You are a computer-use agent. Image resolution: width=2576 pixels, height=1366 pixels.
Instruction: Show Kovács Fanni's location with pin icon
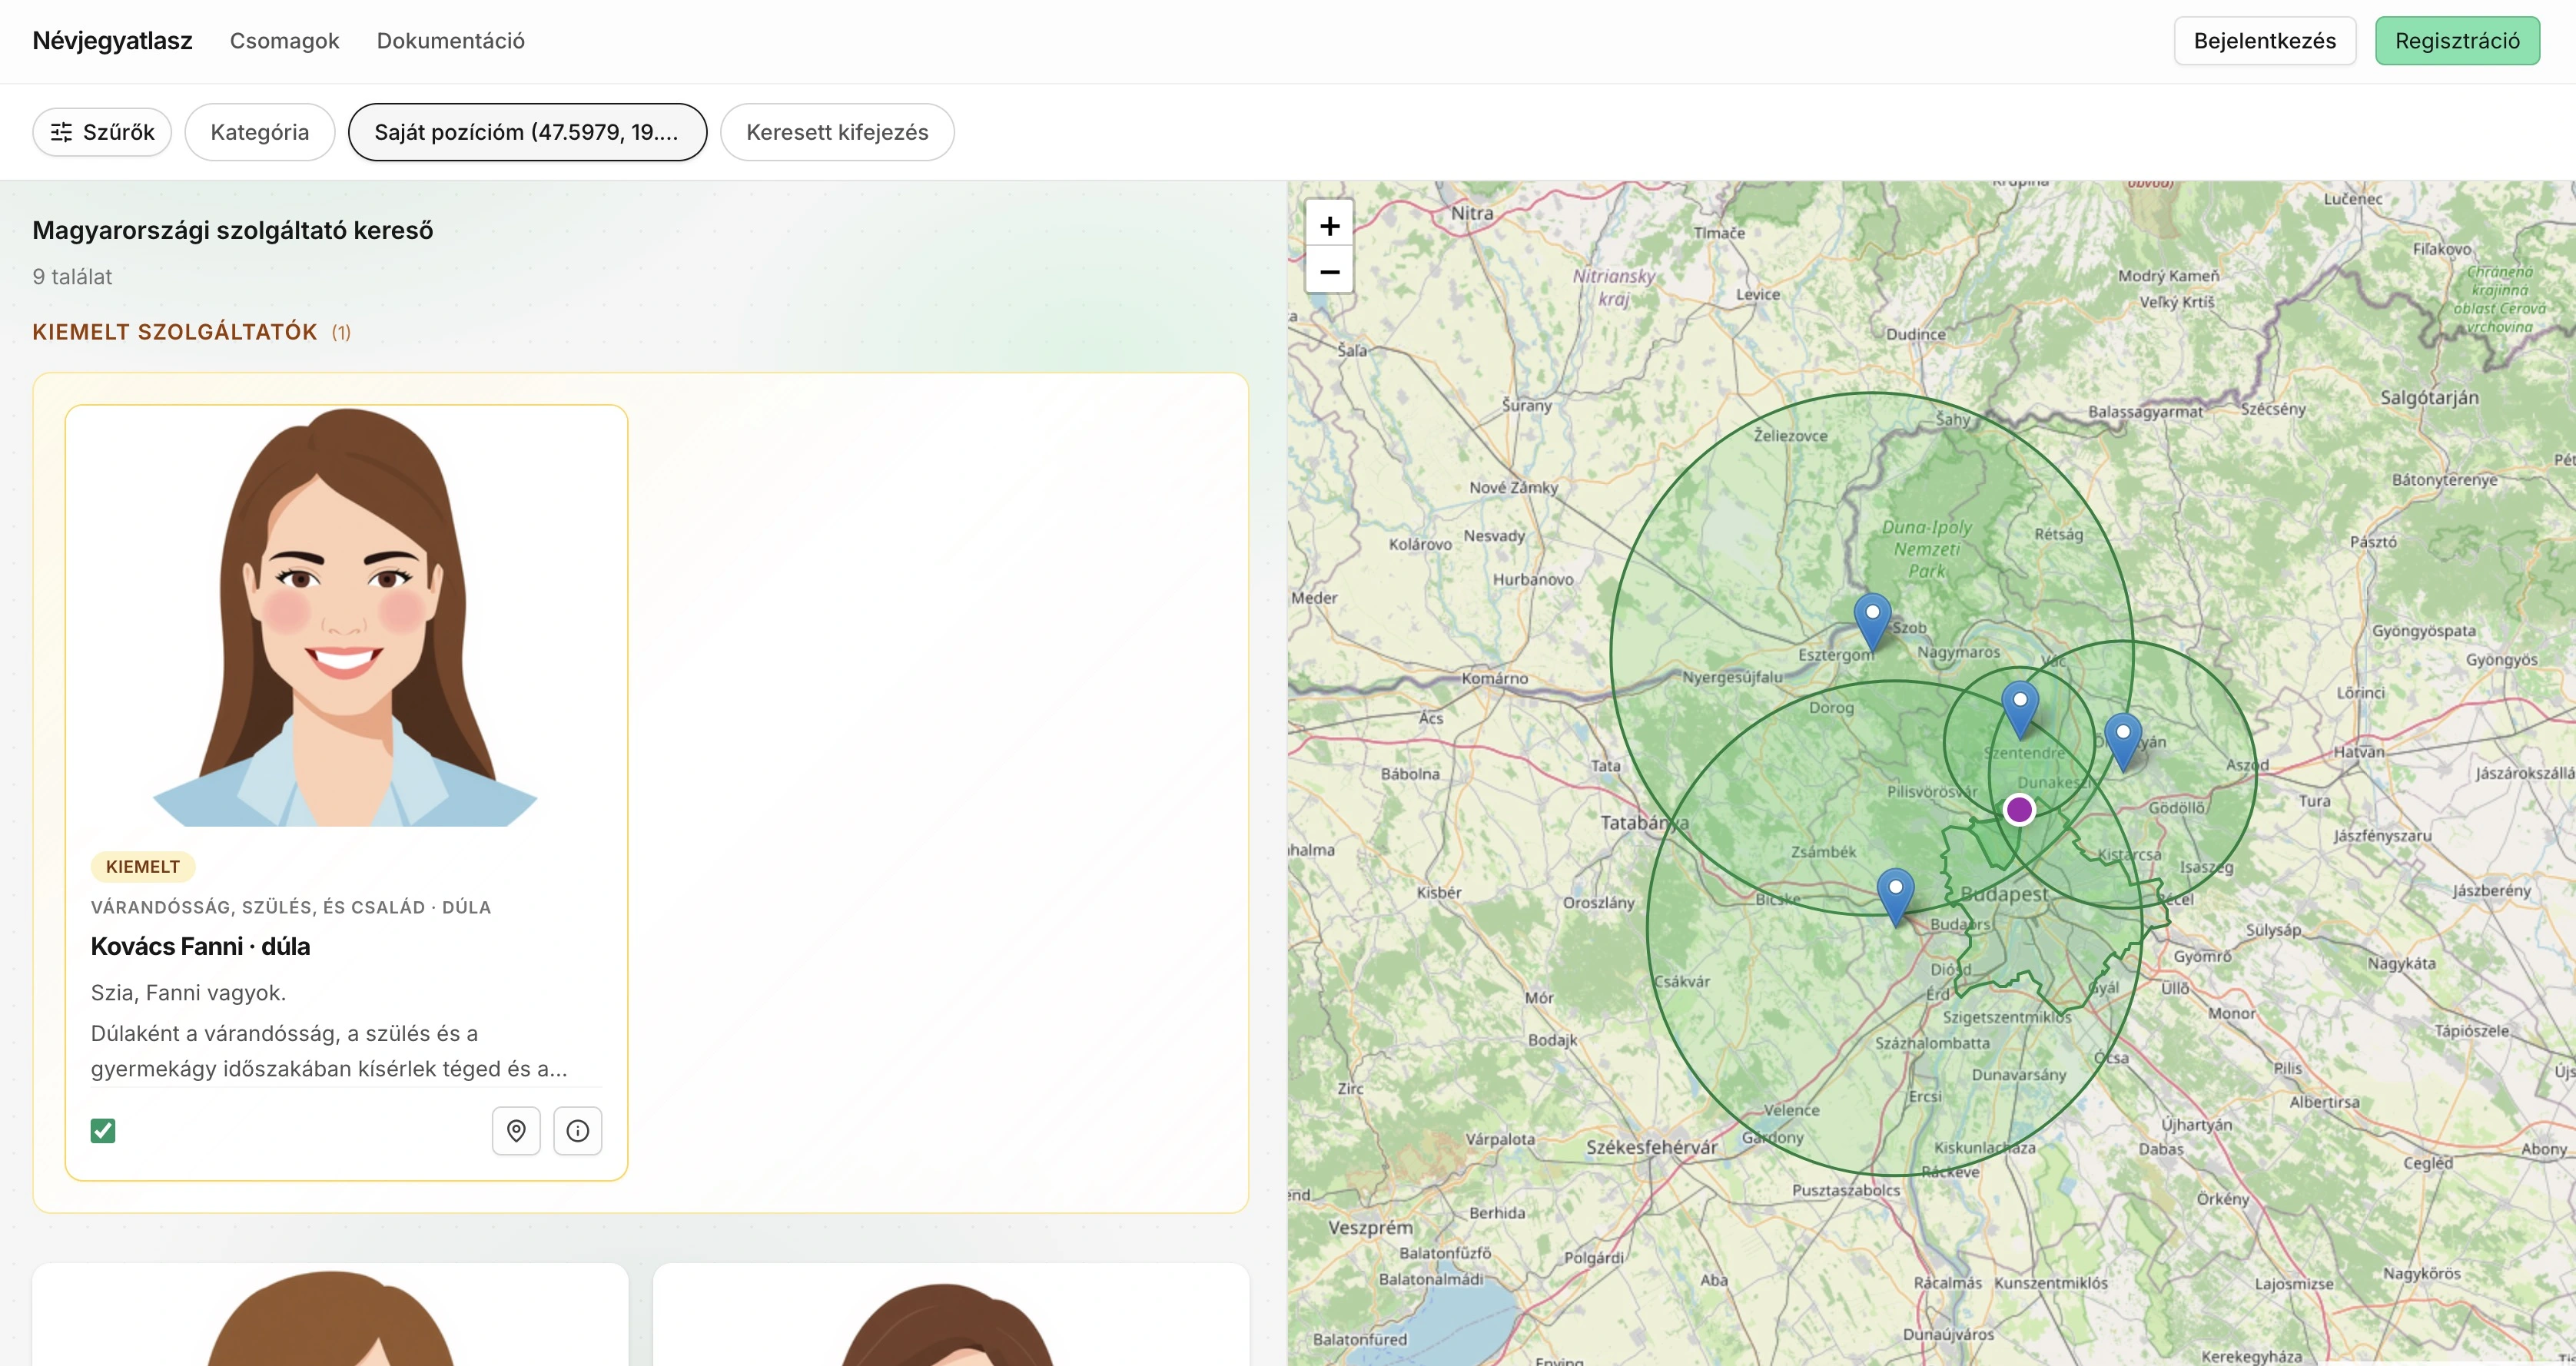[x=516, y=1131]
